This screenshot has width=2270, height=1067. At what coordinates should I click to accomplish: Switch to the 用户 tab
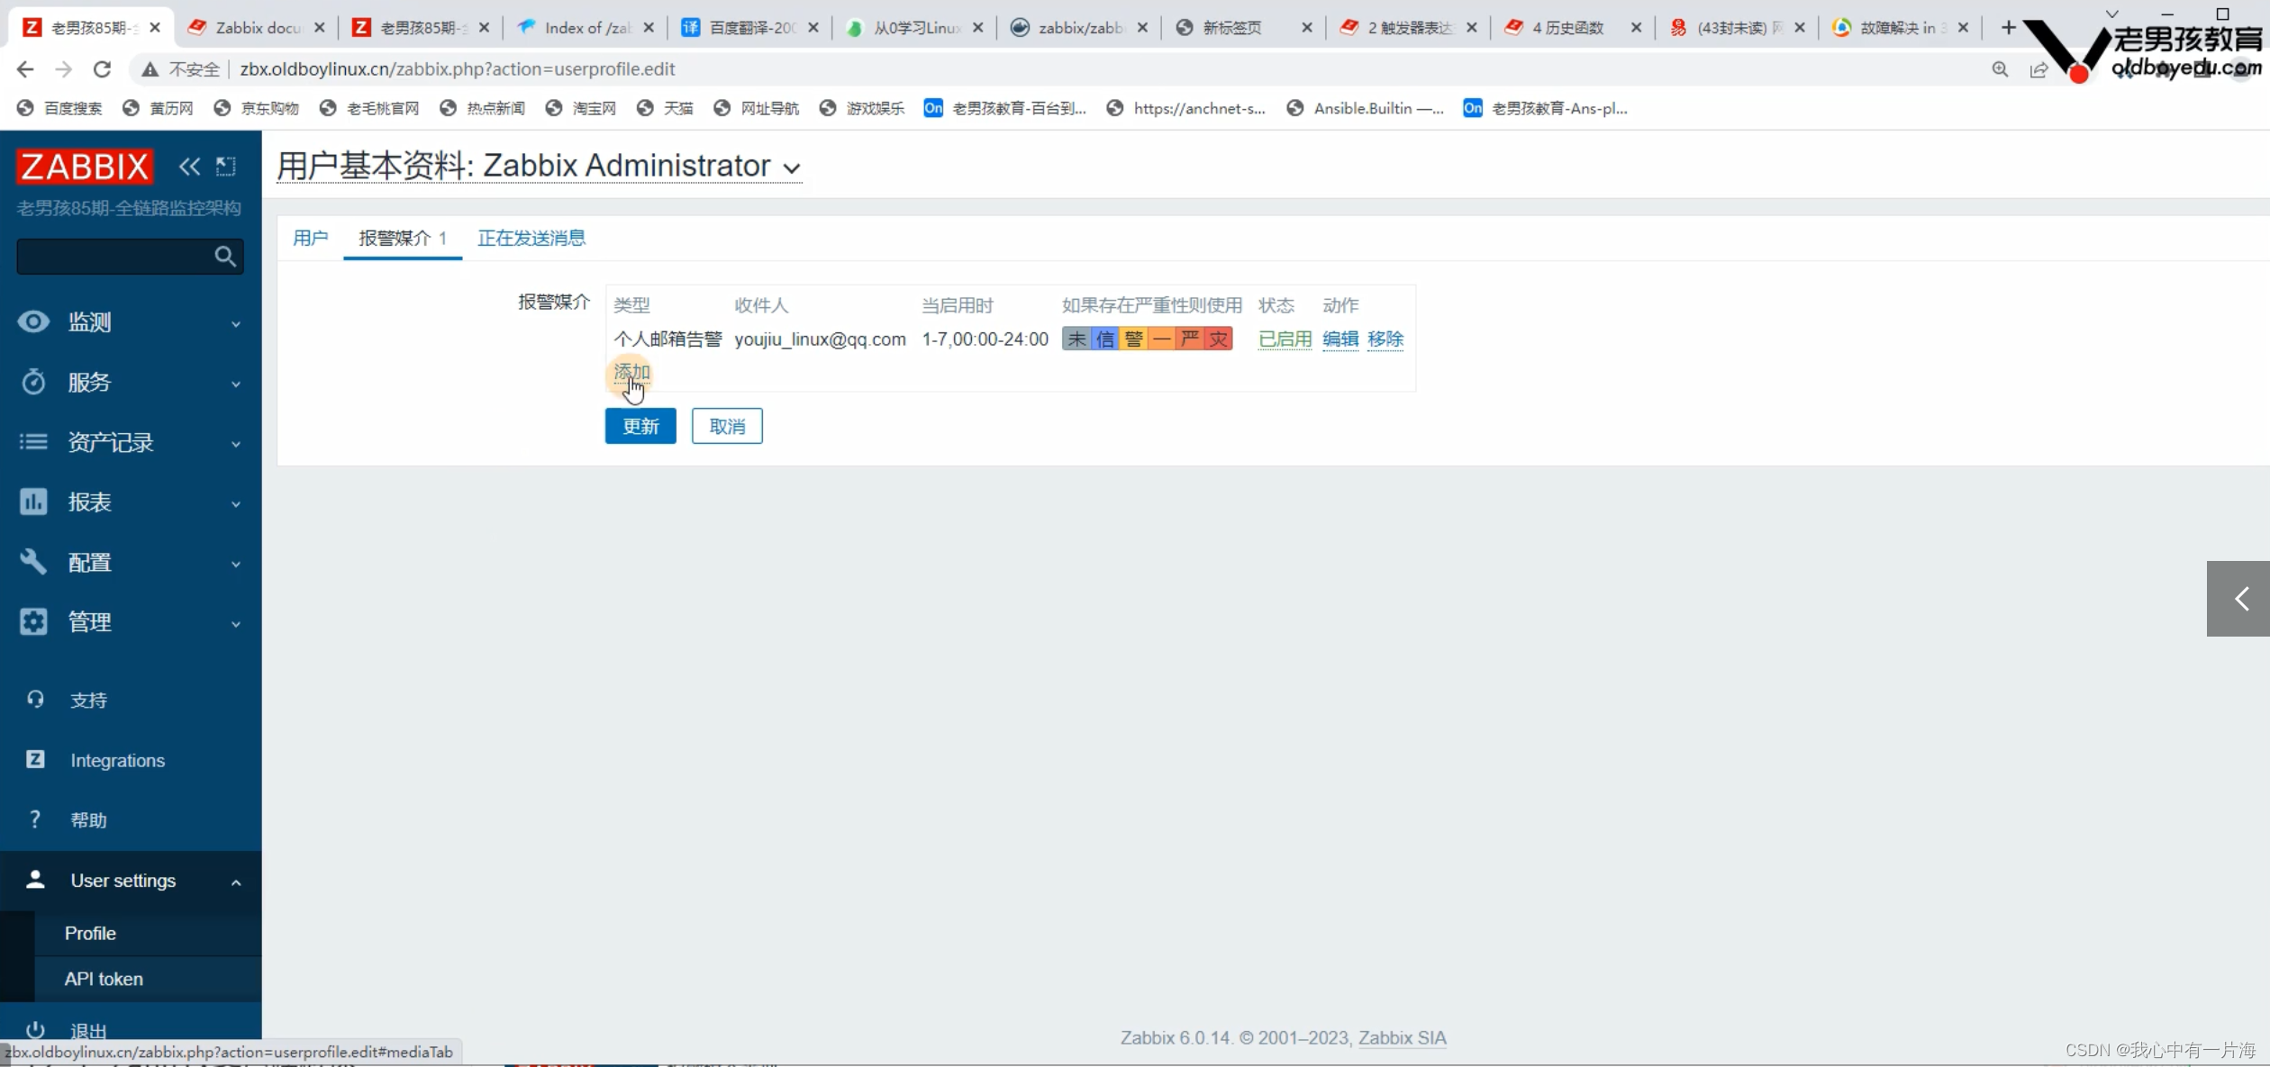click(311, 238)
